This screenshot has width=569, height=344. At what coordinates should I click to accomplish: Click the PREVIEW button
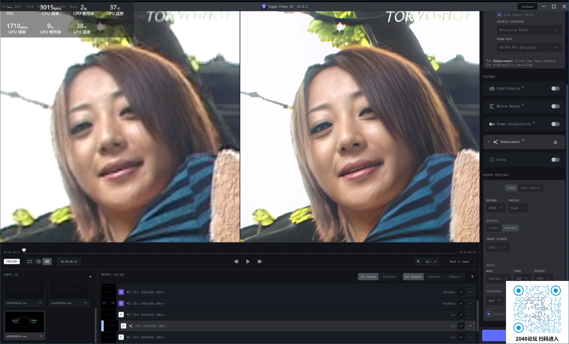tap(12, 262)
